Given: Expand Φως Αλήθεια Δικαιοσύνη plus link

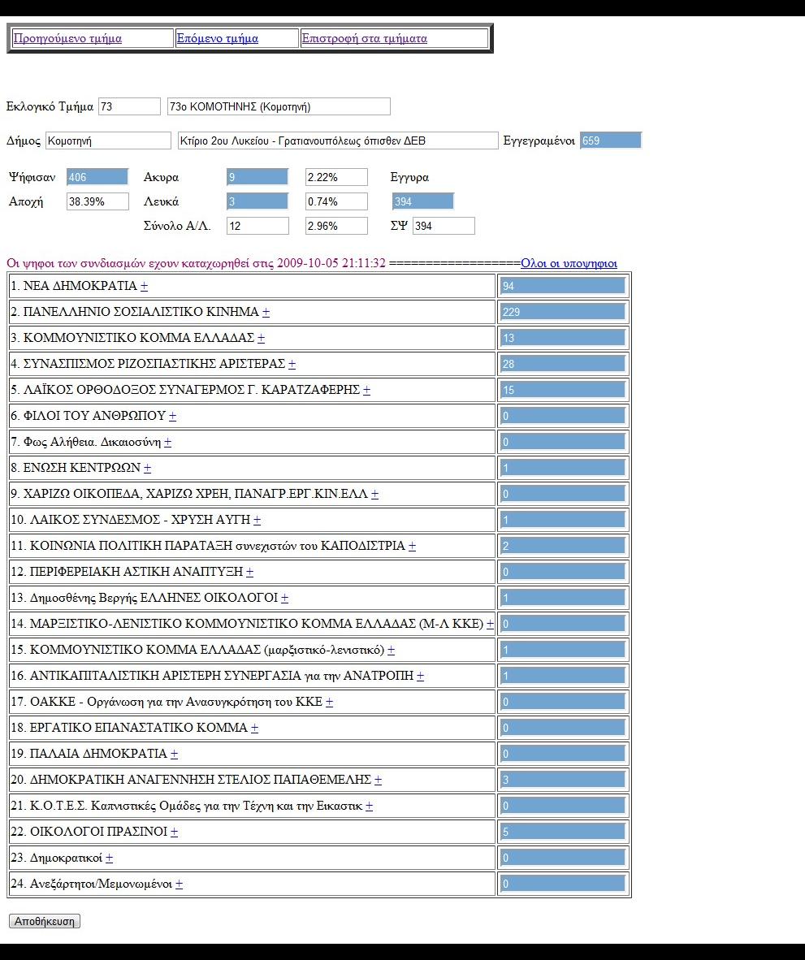Looking at the screenshot, I should coord(167,442).
